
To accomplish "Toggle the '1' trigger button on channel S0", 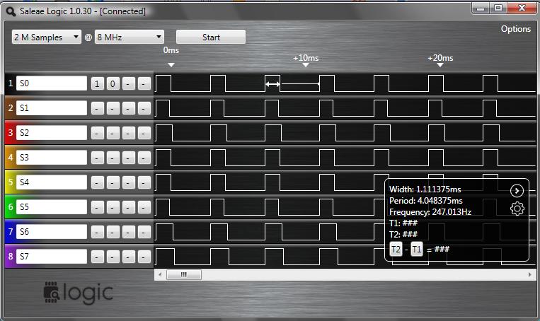I will point(97,84).
